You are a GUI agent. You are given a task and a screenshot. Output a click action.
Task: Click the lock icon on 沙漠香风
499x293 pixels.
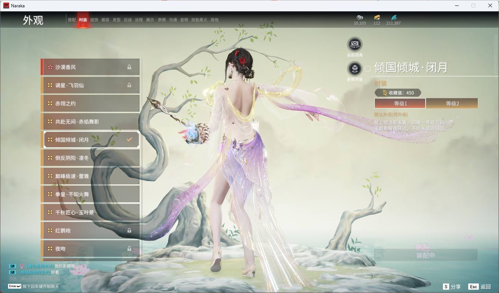[129, 67]
